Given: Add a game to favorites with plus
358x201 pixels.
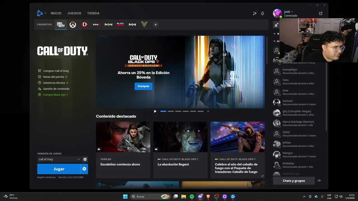Looking at the screenshot, I should (x=156, y=25).
